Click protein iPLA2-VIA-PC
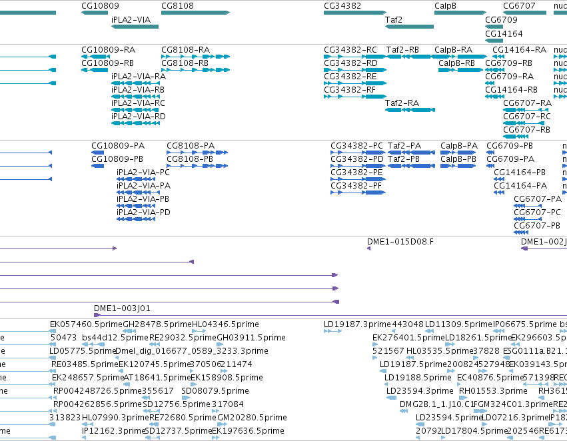Screen dimensions: 567x441 click(136, 179)
